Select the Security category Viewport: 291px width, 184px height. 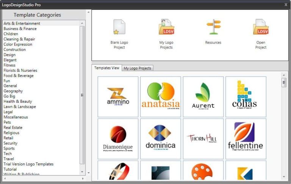(x=10, y=143)
